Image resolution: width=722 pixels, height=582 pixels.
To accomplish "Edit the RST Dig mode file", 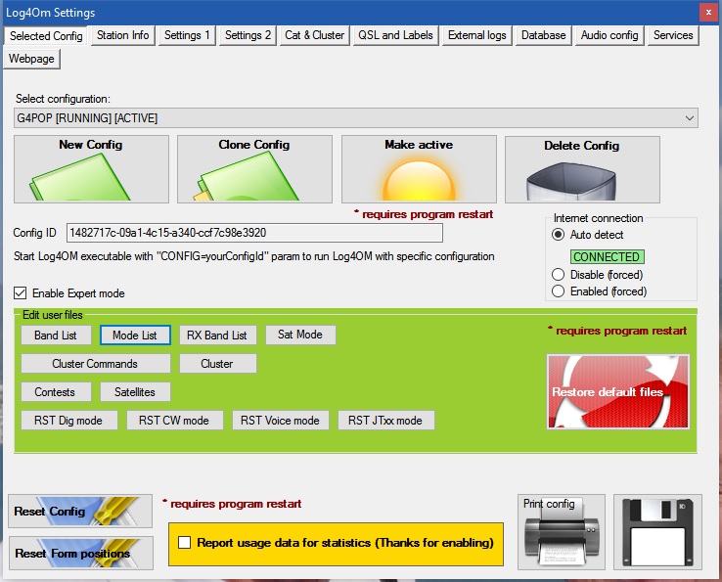I will pos(68,421).
